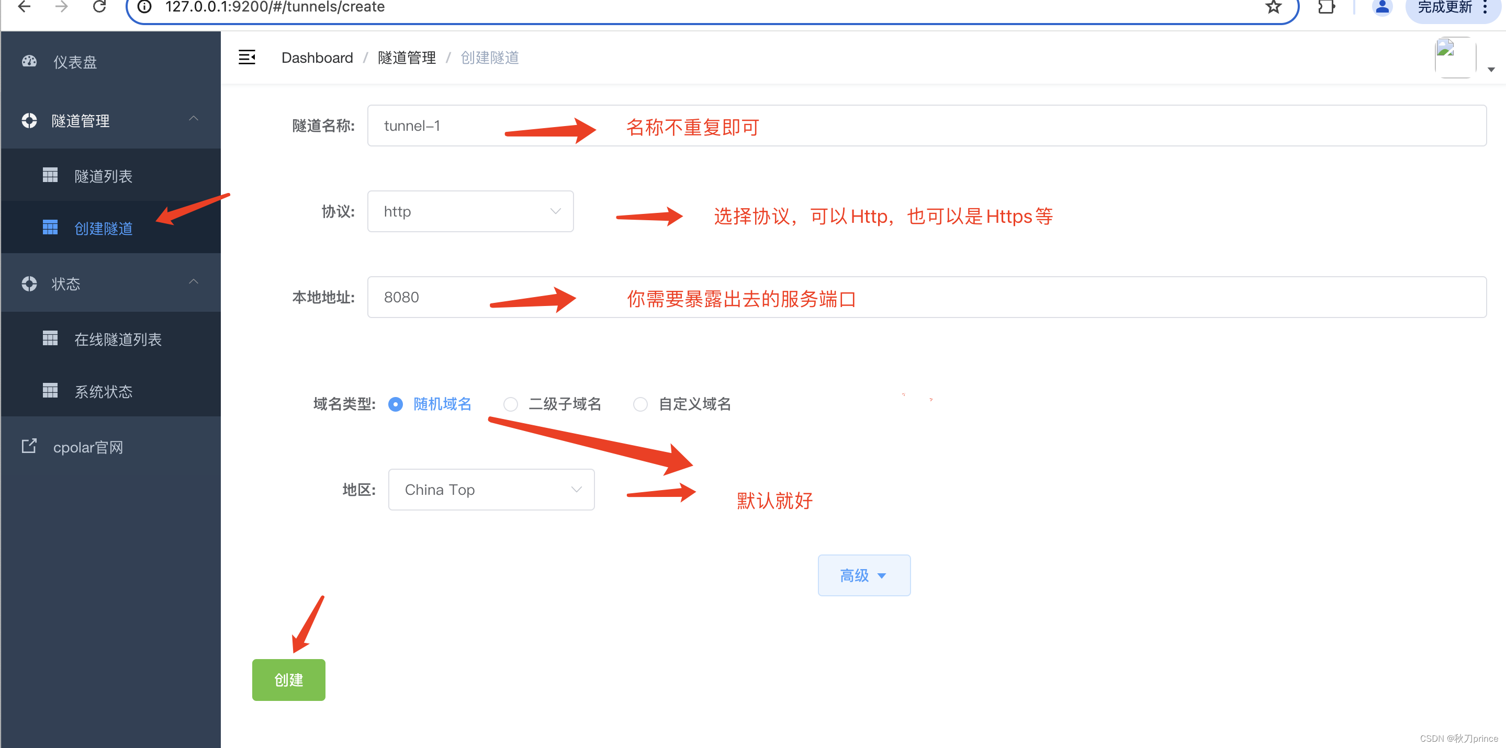Collapse the 状态 submenu chevron
Image resolution: width=1506 pixels, height=748 pixels.
(194, 282)
